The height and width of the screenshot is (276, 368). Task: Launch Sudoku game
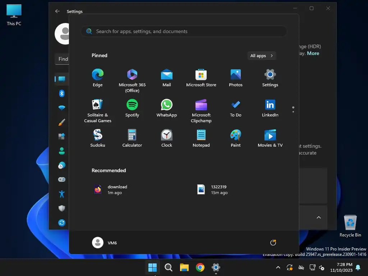98,138
